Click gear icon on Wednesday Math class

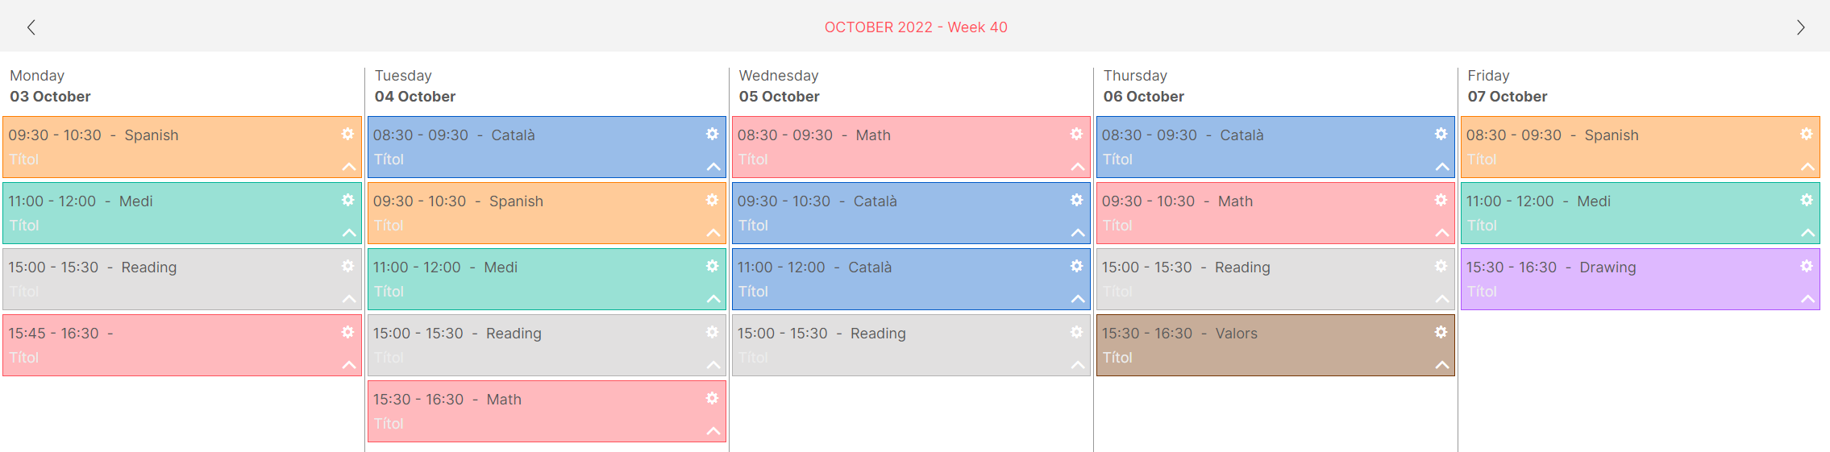coord(1076,134)
